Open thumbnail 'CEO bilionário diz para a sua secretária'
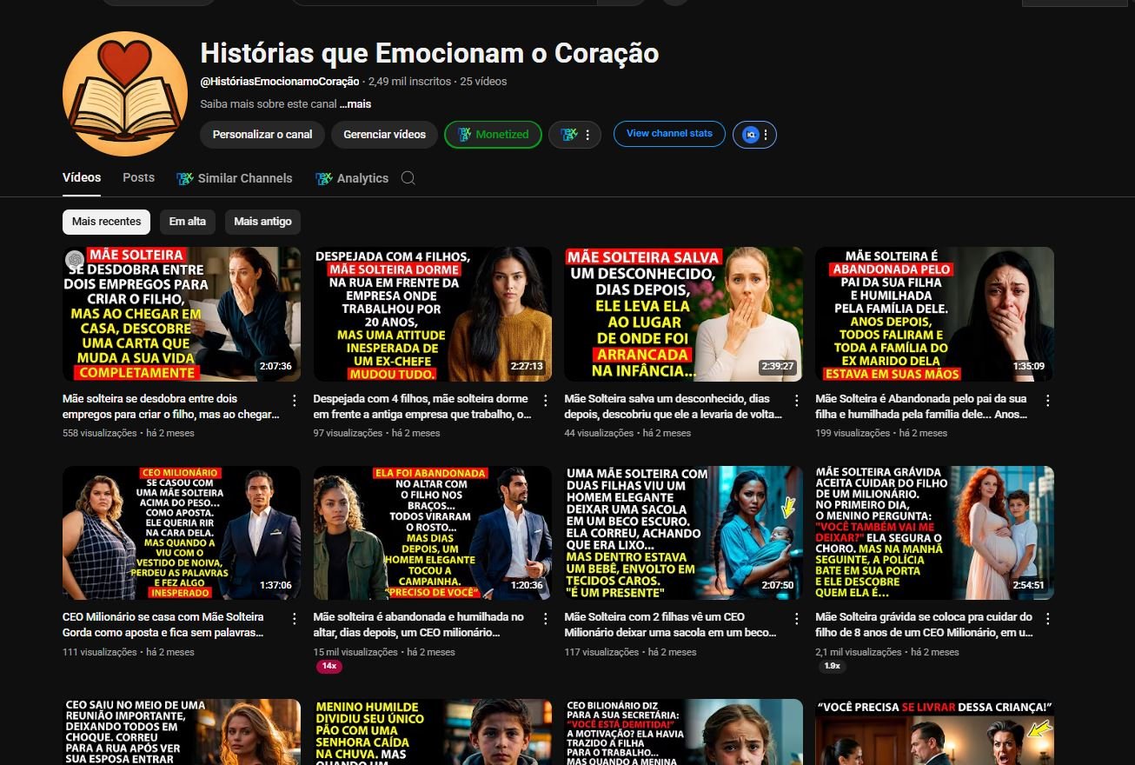1135x765 pixels. click(x=684, y=732)
